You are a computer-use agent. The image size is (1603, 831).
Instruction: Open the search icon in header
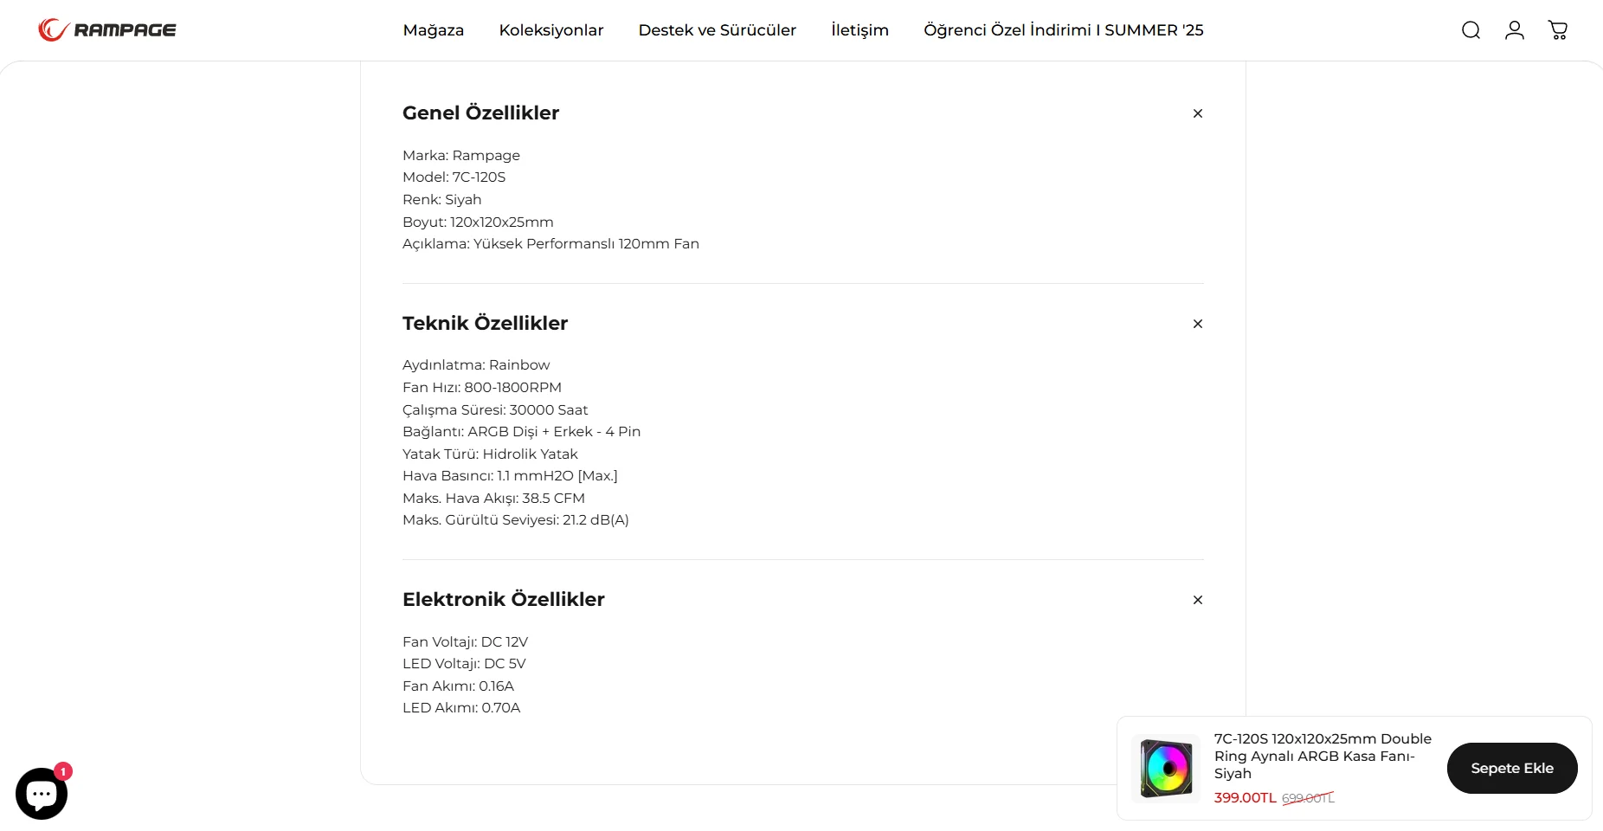point(1471,30)
